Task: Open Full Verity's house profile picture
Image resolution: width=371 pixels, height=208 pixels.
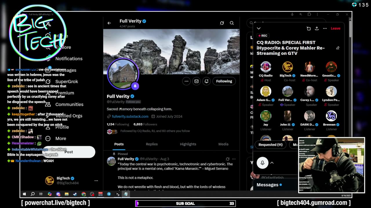Action: point(123,74)
